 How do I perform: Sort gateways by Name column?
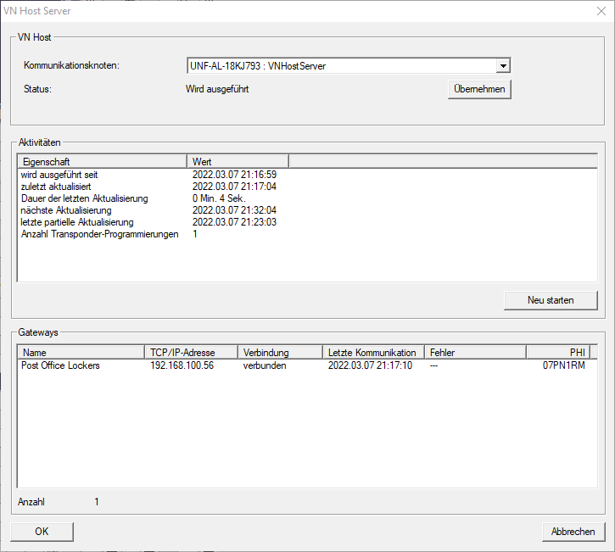pyautogui.click(x=81, y=352)
